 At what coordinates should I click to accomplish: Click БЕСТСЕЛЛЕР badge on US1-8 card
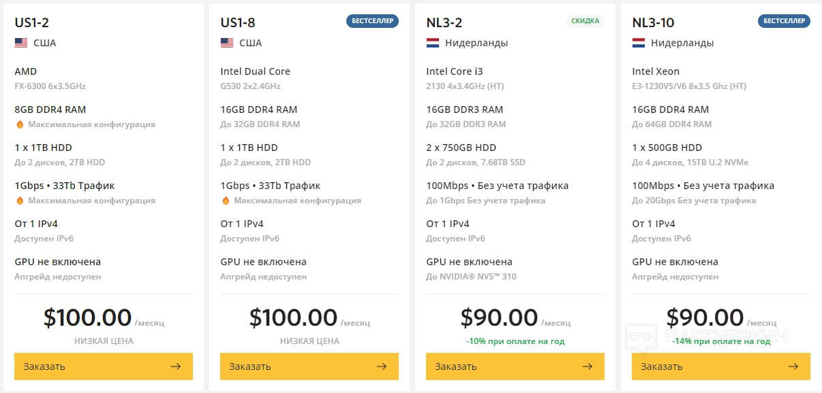click(x=372, y=21)
